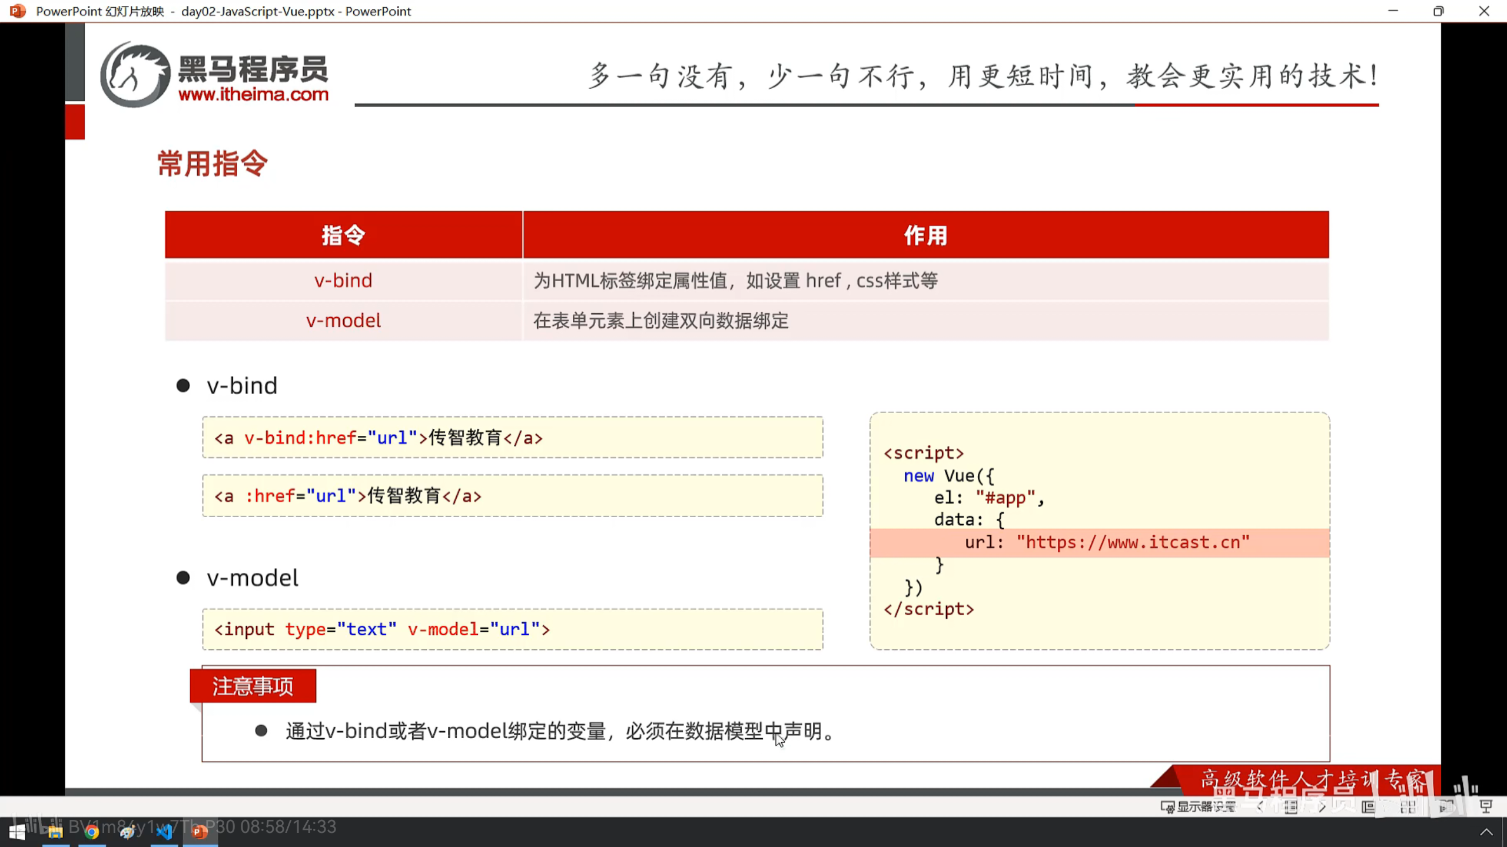Open File Explorer from the taskbar
The width and height of the screenshot is (1507, 847).
tap(55, 832)
